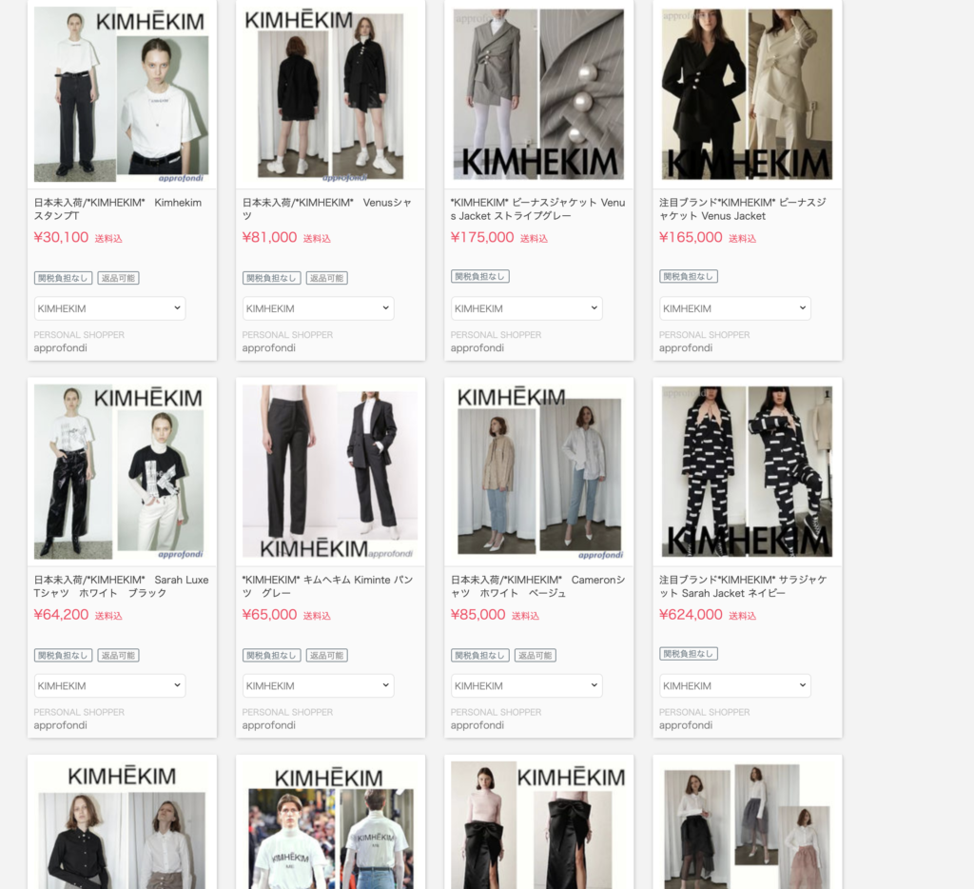Visit approfondi seller on the Cameronシャツ card
Viewport: 974px width, 889px height.
click(477, 725)
